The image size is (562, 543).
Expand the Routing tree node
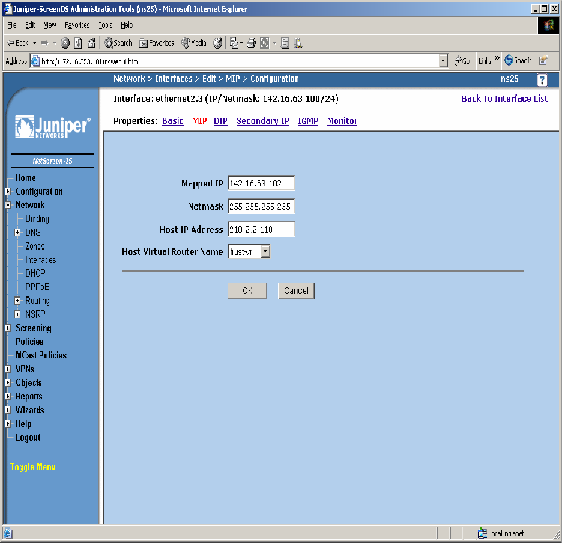tap(17, 301)
